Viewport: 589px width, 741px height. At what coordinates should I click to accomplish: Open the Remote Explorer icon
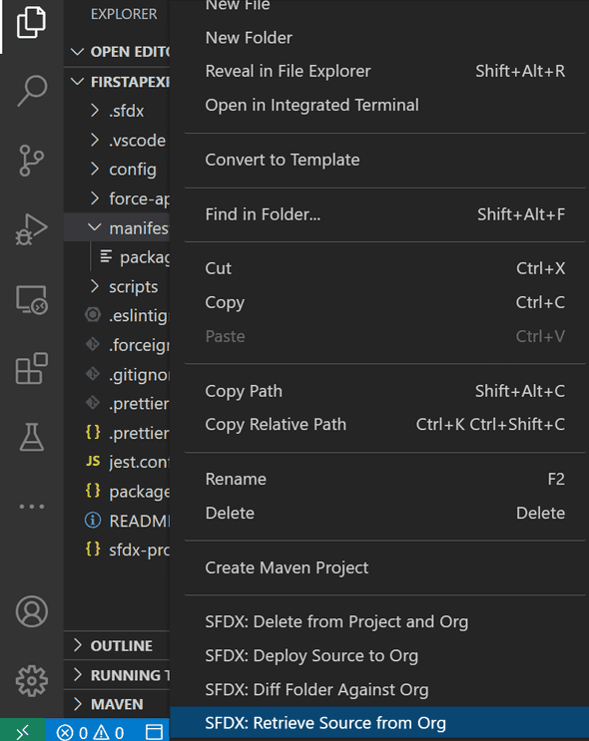(x=32, y=299)
